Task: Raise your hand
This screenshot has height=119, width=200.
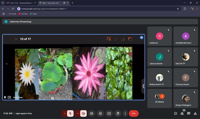Action: point(118,113)
